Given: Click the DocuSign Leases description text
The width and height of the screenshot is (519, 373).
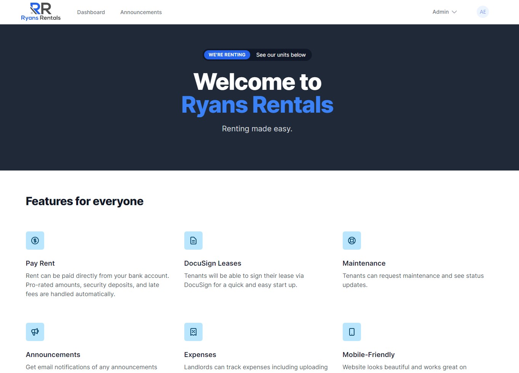Looking at the screenshot, I should 244,280.
